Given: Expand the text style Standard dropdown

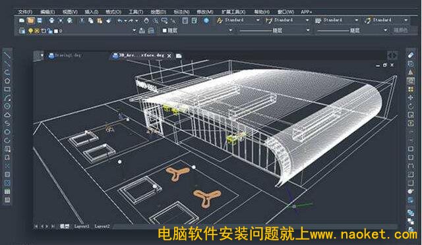Looking at the screenshot, I should tap(258, 20).
